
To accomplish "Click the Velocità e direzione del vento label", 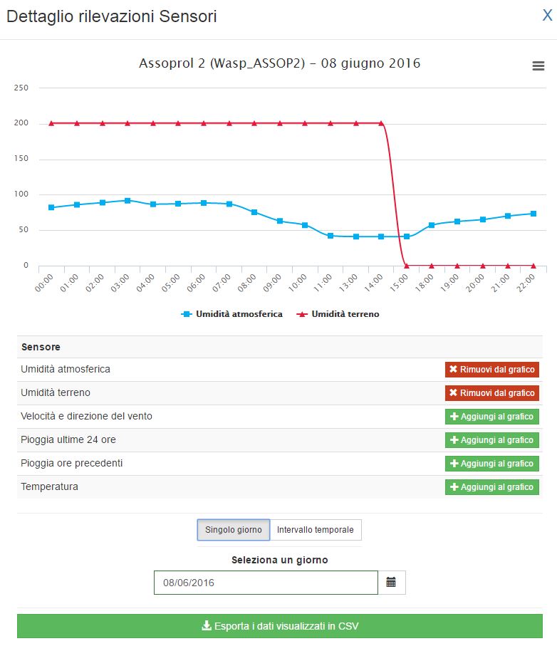I will tap(86, 416).
